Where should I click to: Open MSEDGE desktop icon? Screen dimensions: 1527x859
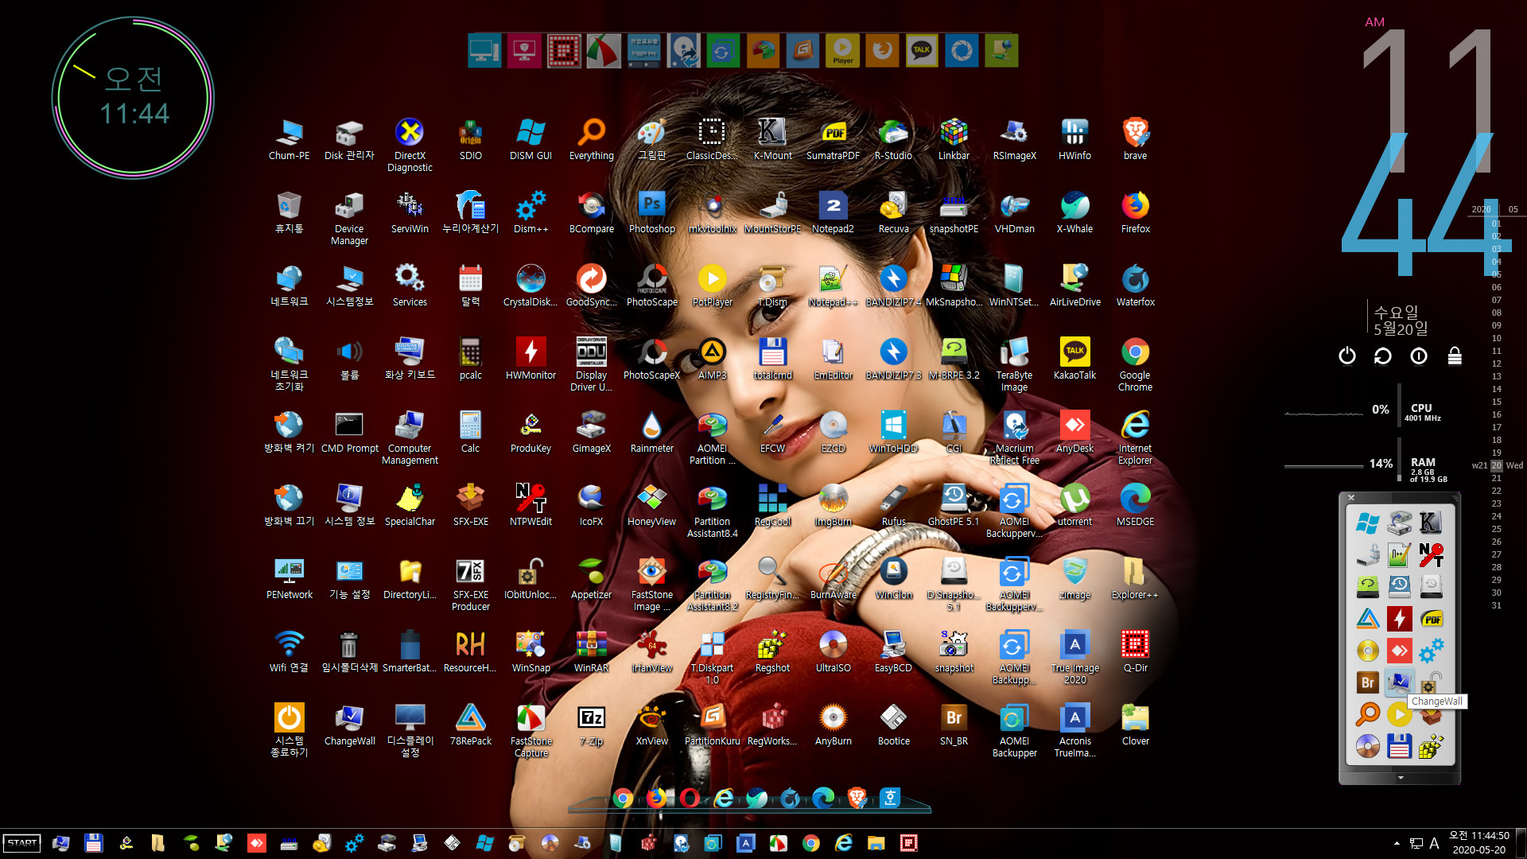1135,505
